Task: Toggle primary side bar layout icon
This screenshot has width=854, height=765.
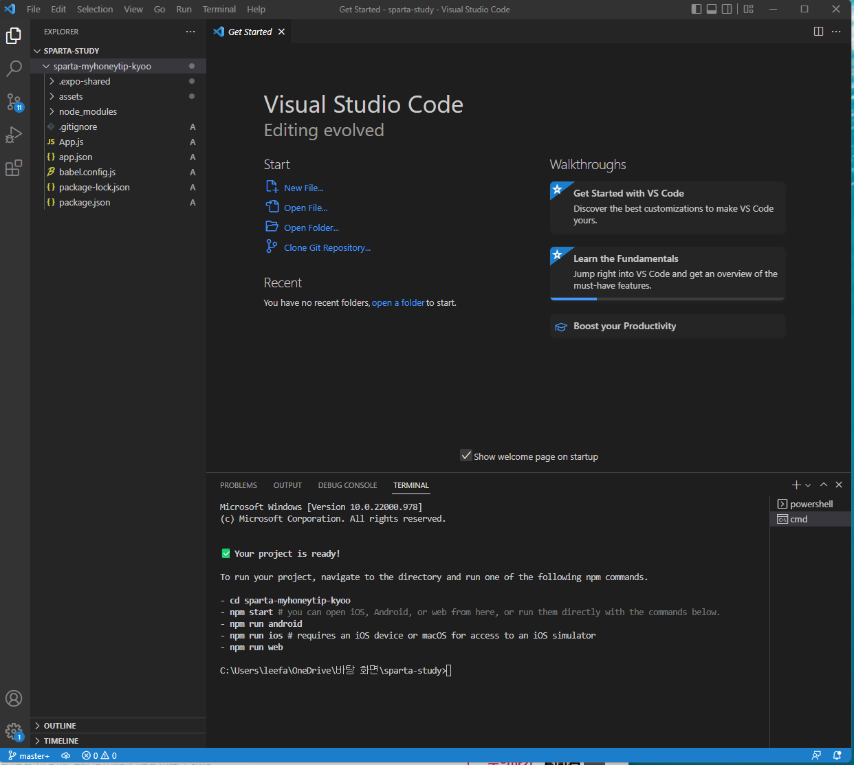Action: coord(697,9)
